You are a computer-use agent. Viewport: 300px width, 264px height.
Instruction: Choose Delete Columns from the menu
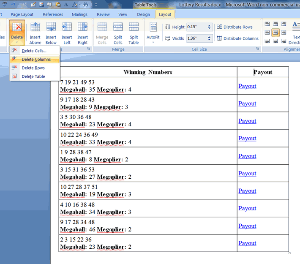pos(35,59)
